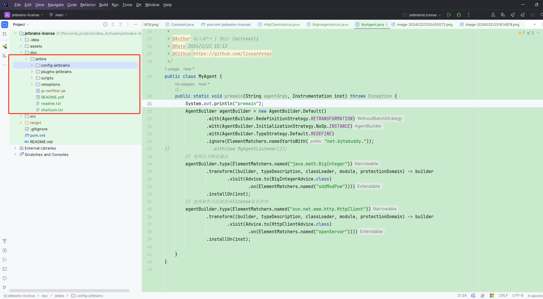
Task: Expand External Libraries node
Action: (x=15, y=148)
